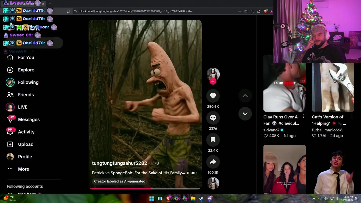Open File Explorer from taskbar
This screenshot has width=361, height=203.
click(x=193, y=198)
